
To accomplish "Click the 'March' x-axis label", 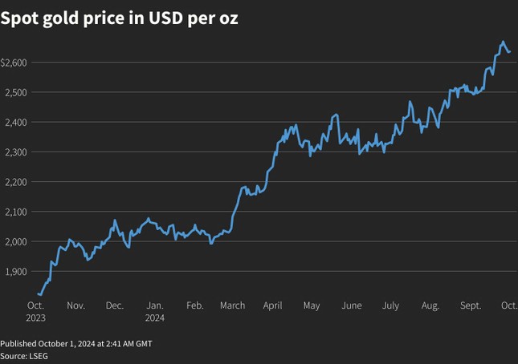I will 233,305.
